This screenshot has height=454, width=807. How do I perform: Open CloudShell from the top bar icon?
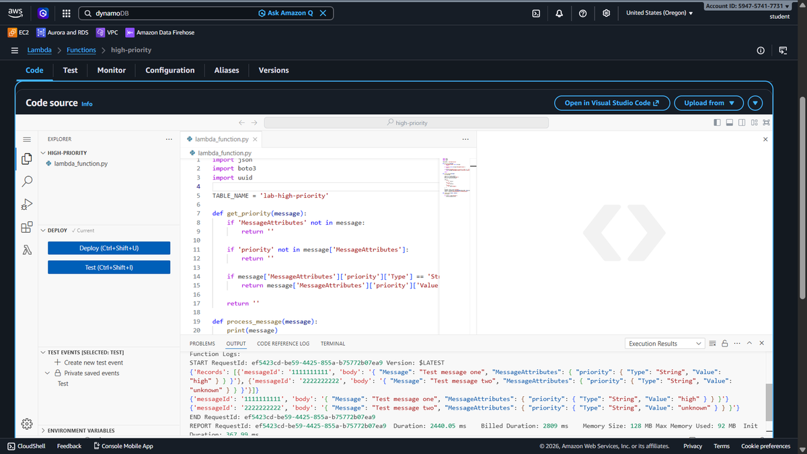536,13
